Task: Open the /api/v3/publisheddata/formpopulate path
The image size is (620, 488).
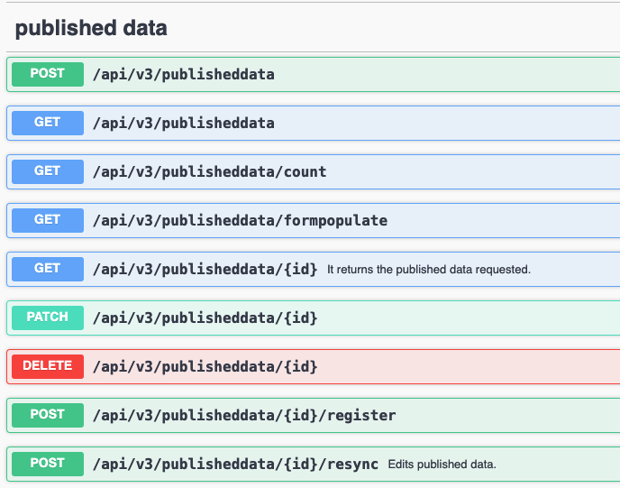Action: point(240,220)
